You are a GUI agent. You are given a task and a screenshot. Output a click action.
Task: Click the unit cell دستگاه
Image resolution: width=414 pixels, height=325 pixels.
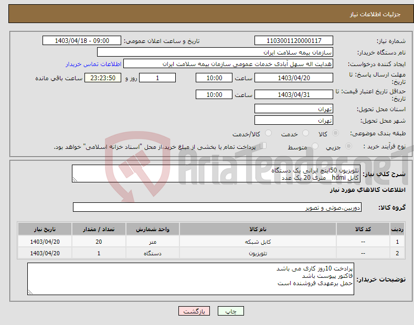coord(153,253)
